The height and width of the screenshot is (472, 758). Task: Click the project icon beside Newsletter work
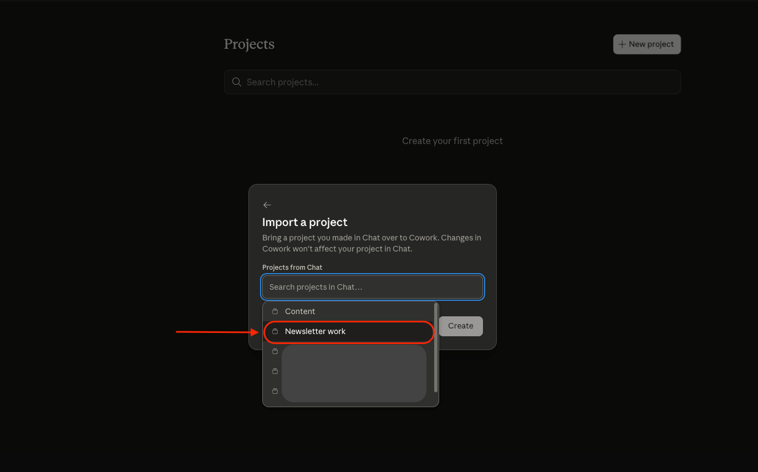pyautogui.click(x=275, y=331)
